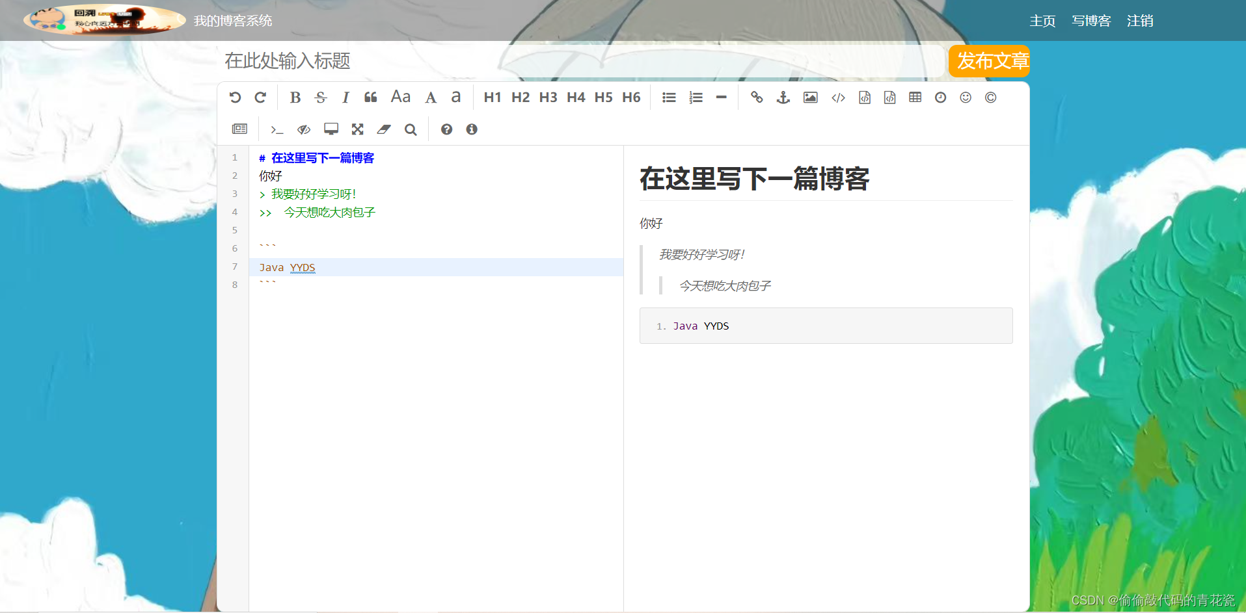Click the article title input field

(x=580, y=61)
